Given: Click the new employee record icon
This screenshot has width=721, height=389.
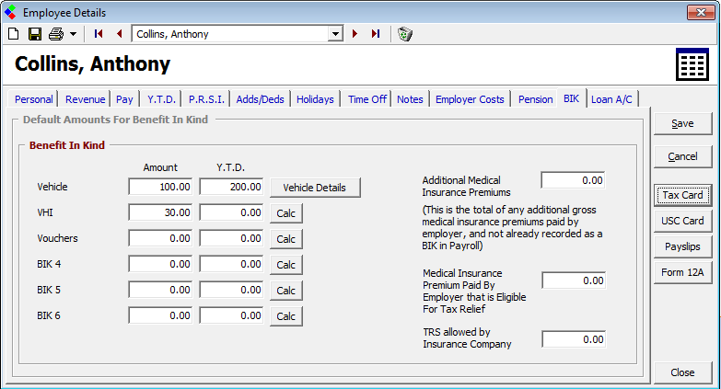Looking at the screenshot, I should point(13,34).
